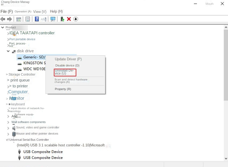This screenshot has width=228, height=167.
Task: Click the forward navigation arrow
Action: 10,19
